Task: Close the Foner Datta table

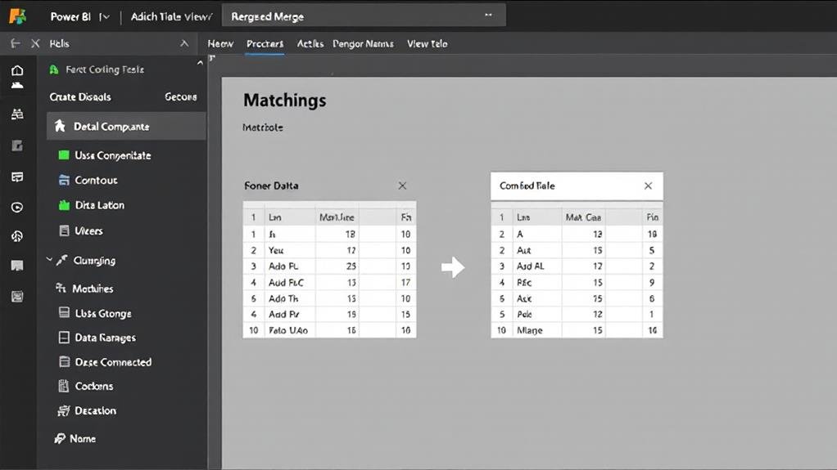Action: (402, 186)
